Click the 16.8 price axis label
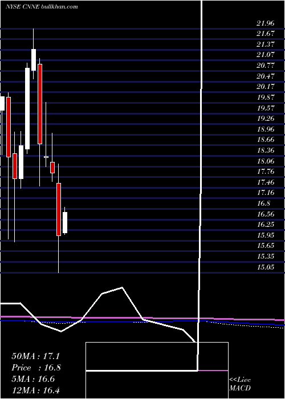Screen dimensions: 285x399 coord(263,203)
